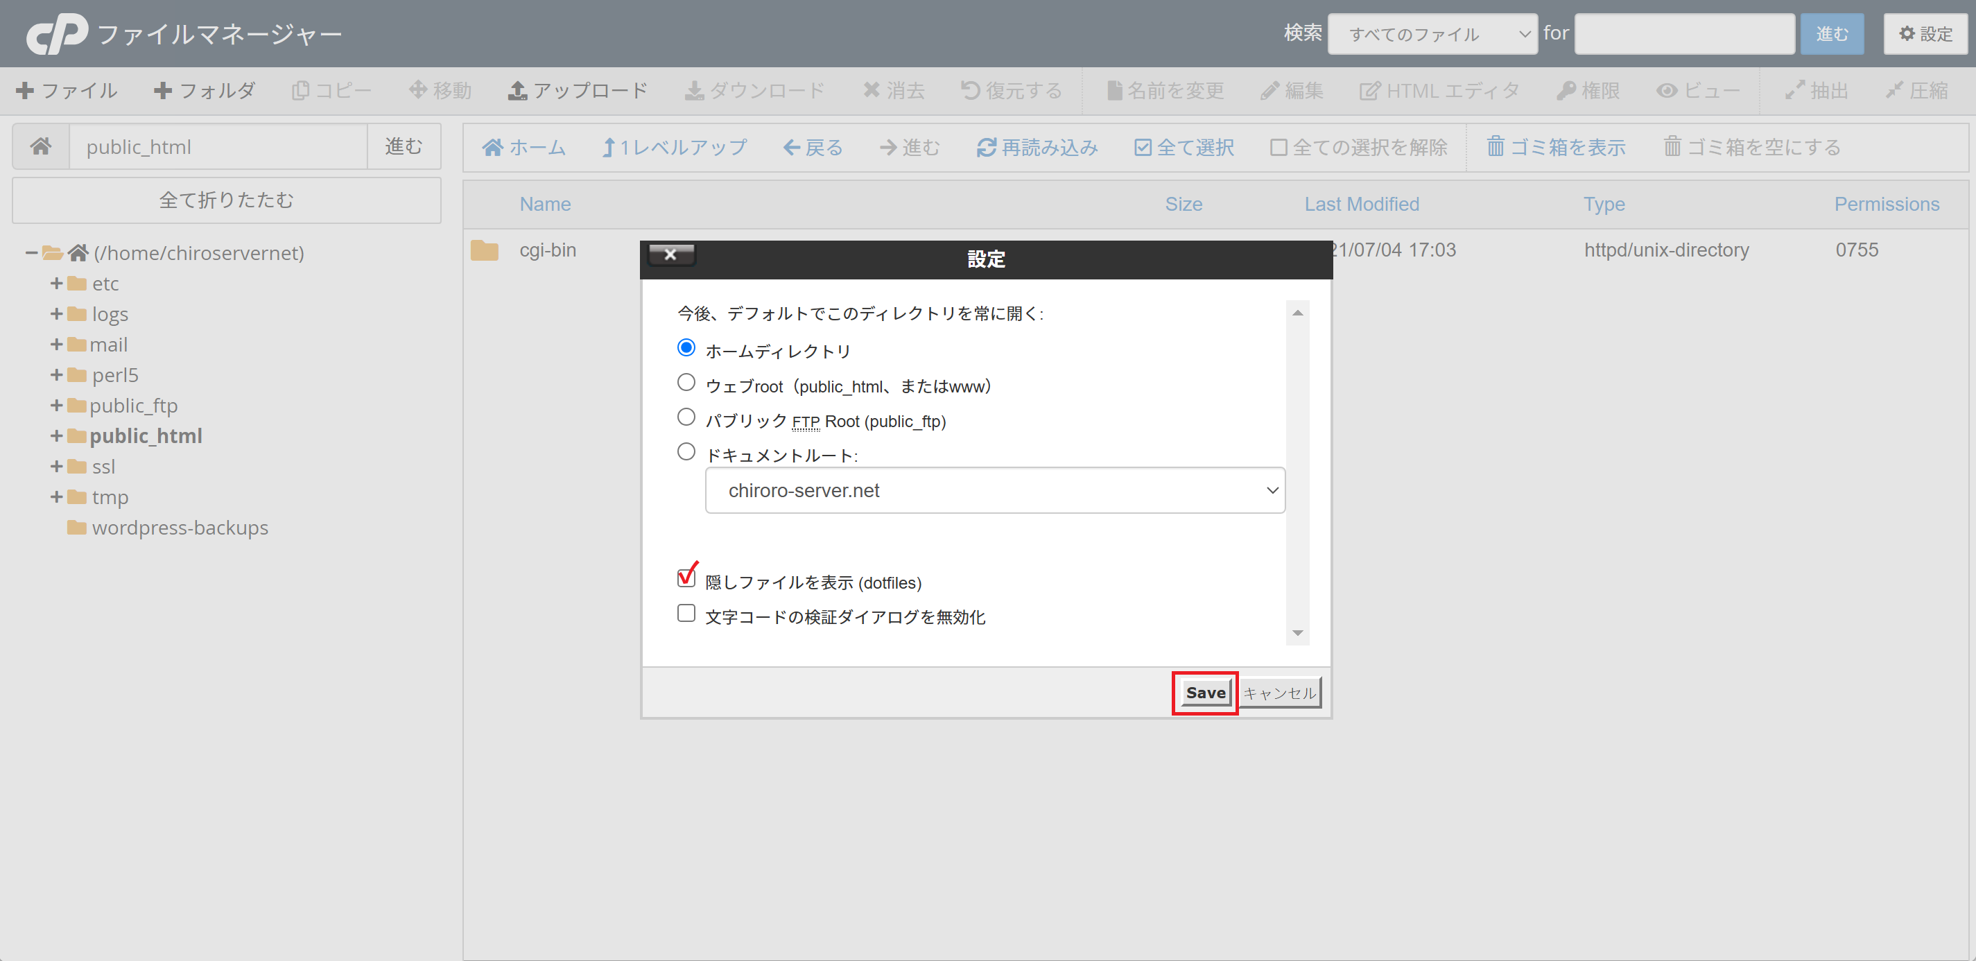Click the cPanel logo
Viewport: 1976px width, 961px height.
(x=58, y=35)
